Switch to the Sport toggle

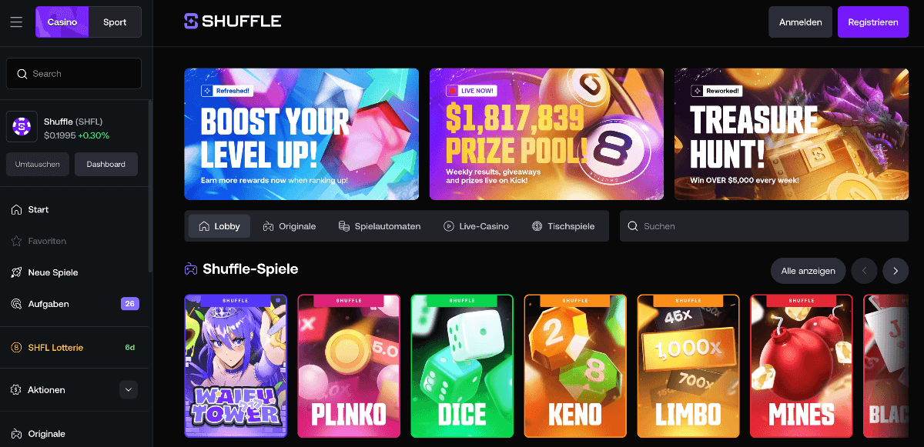(115, 22)
